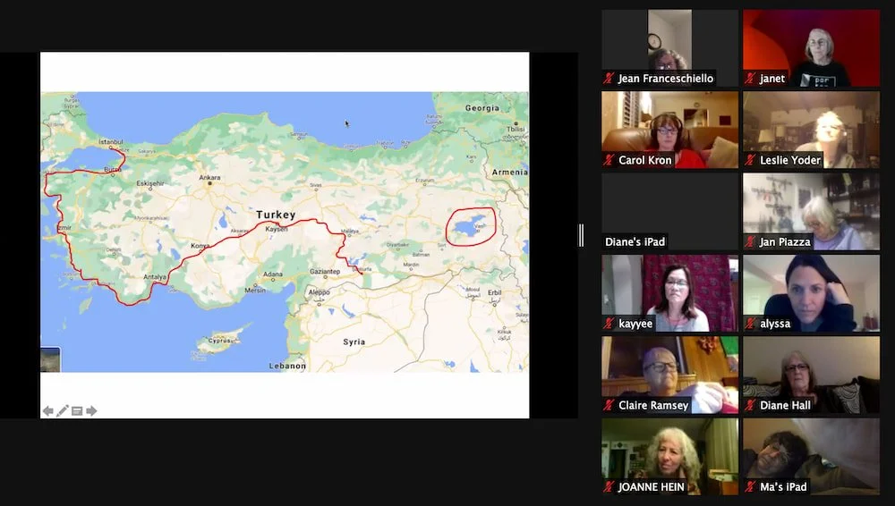
Task: Select Ma's iPad video tile
Action: (x=811, y=456)
